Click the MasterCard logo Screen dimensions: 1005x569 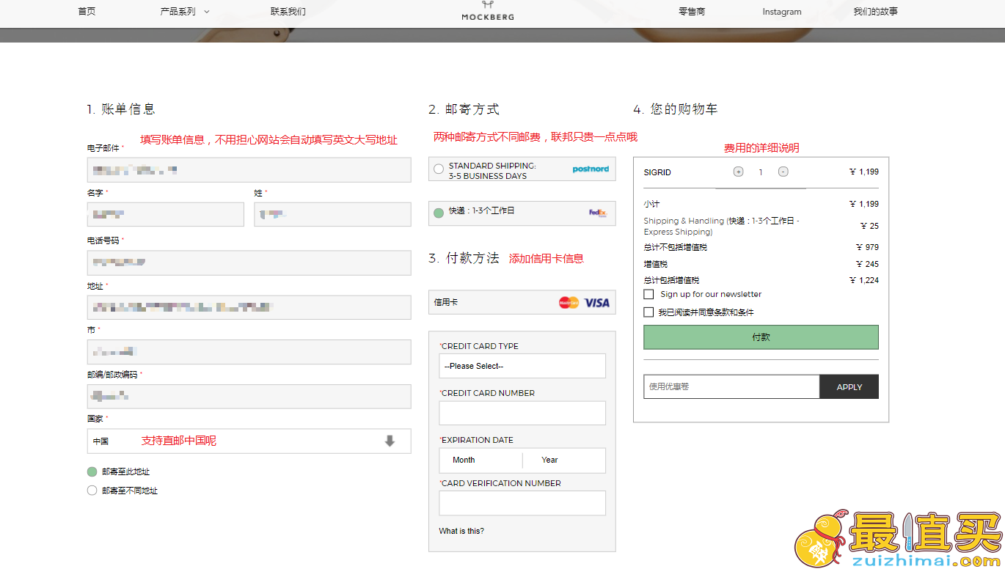(x=569, y=302)
